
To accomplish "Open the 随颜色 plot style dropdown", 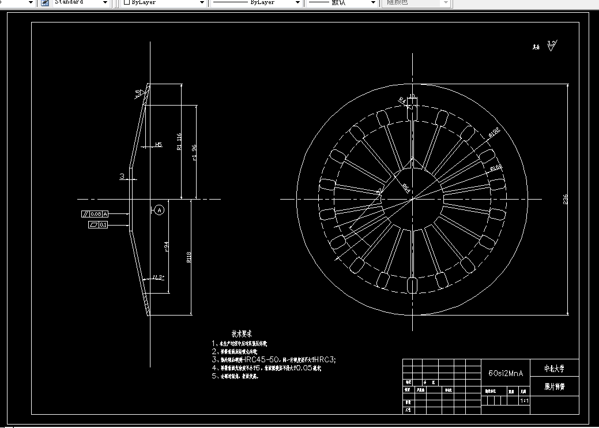I will (x=446, y=3).
